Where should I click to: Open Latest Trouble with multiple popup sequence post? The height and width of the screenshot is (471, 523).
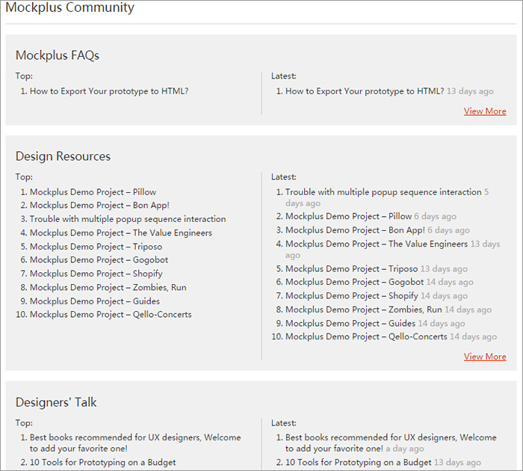point(383,192)
